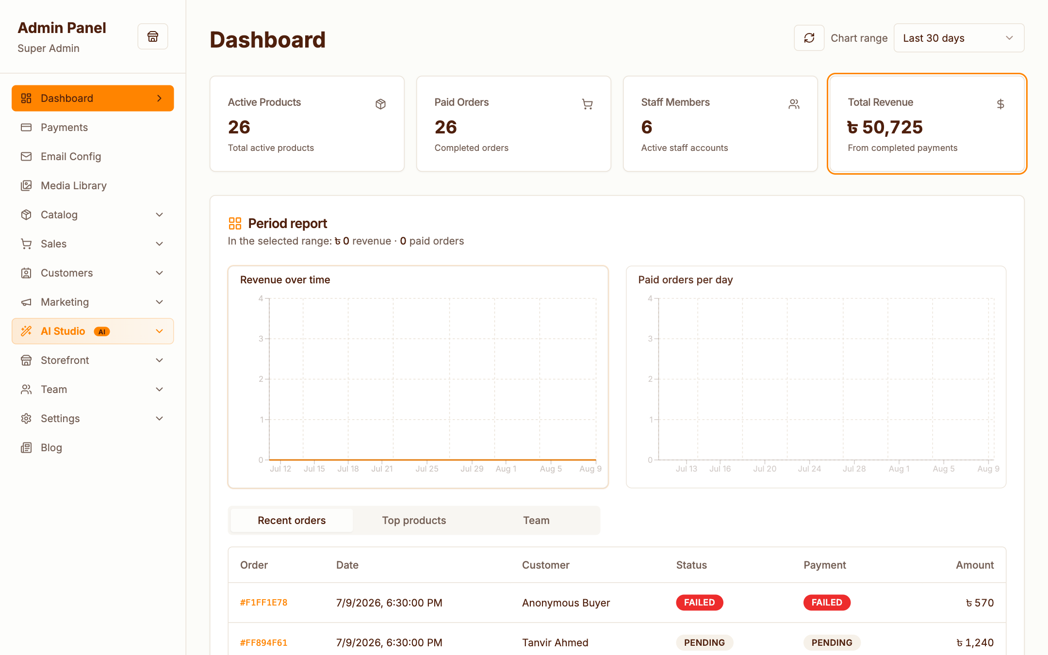Open Media Library in the sidebar
1048x655 pixels.
pos(93,185)
